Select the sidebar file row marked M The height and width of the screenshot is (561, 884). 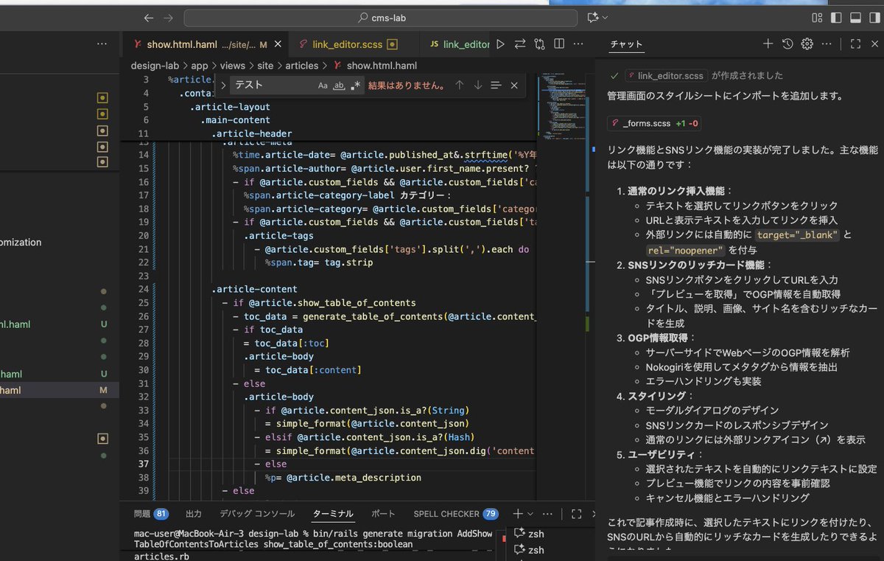[59, 390]
